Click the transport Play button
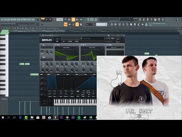 pyautogui.click(x=47, y=19)
